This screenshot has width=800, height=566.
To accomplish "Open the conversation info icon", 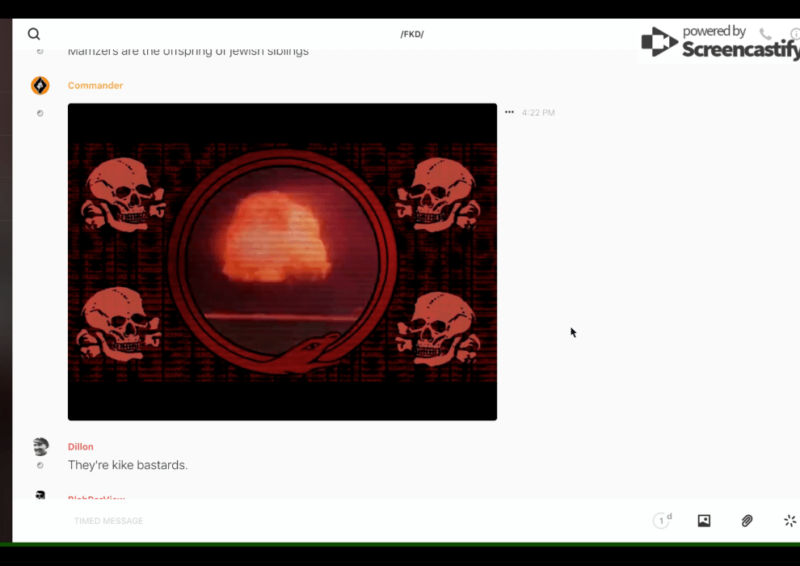I will click(794, 34).
